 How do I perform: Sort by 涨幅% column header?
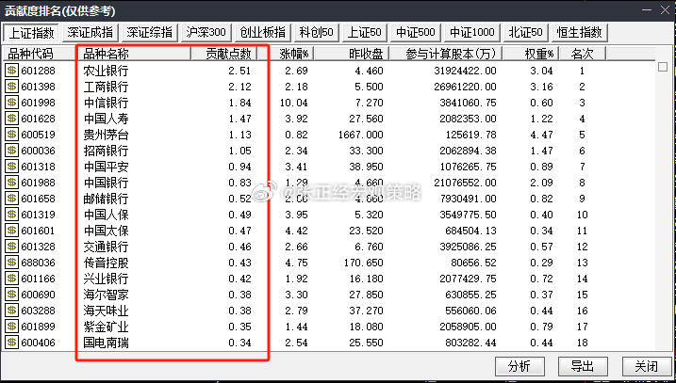tap(286, 54)
